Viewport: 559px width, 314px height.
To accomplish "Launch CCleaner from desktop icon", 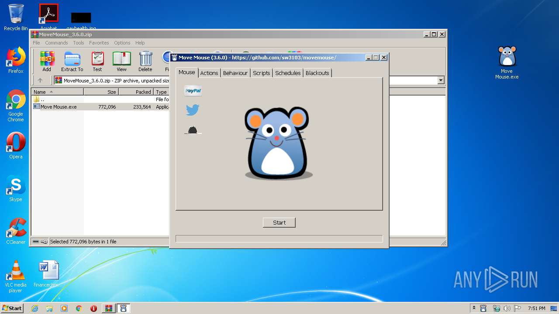I will tap(16, 231).
